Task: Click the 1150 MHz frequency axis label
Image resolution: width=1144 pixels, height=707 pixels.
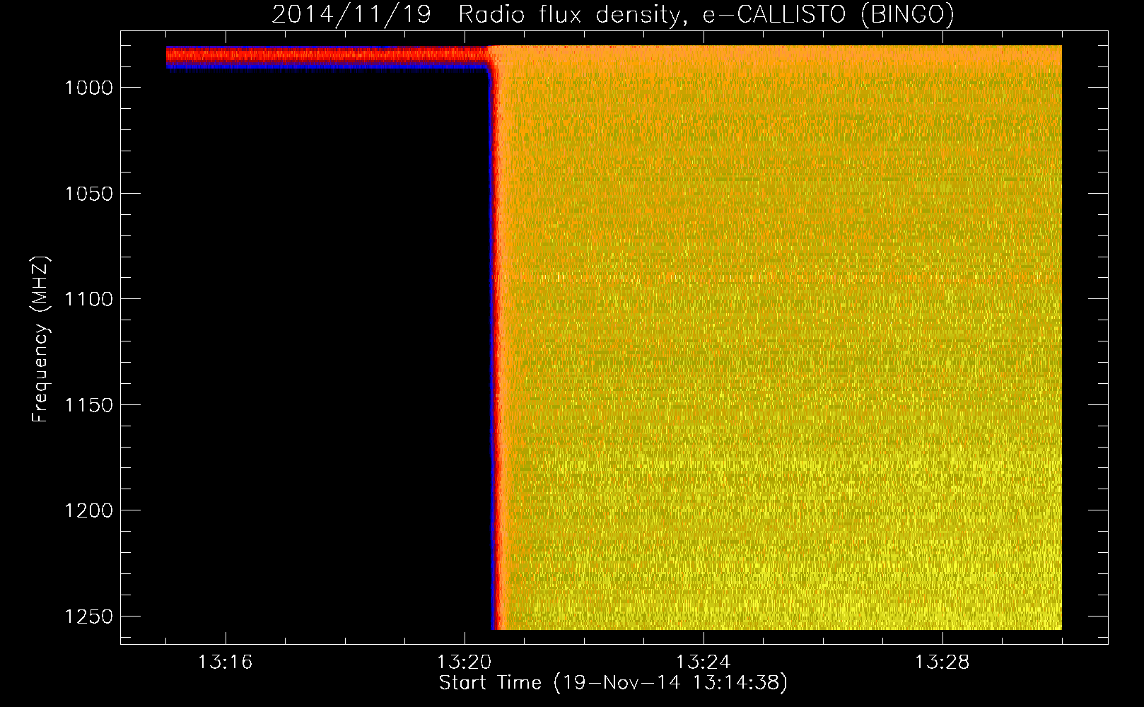Action: point(88,405)
